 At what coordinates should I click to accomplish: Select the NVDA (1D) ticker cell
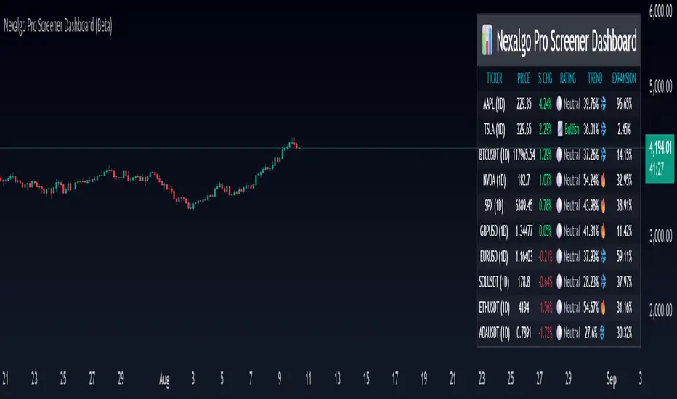click(x=494, y=181)
